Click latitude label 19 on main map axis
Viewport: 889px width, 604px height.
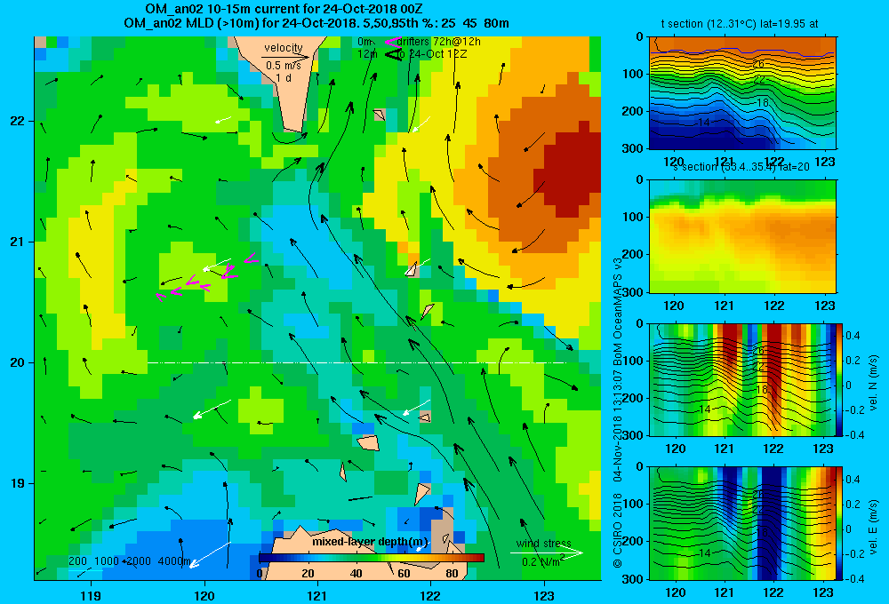pyautogui.click(x=17, y=483)
